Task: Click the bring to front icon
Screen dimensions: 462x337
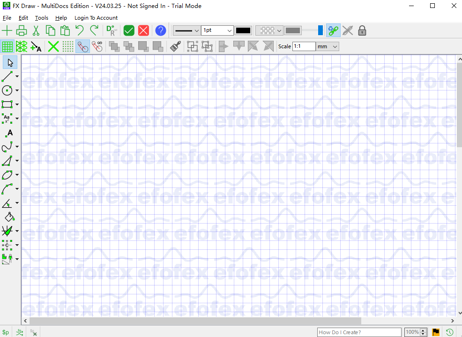Action: pyautogui.click(x=114, y=46)
